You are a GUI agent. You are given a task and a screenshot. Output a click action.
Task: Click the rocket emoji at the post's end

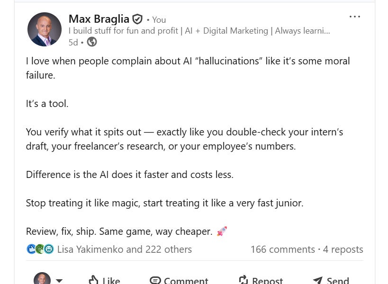[x=221, y=231]
